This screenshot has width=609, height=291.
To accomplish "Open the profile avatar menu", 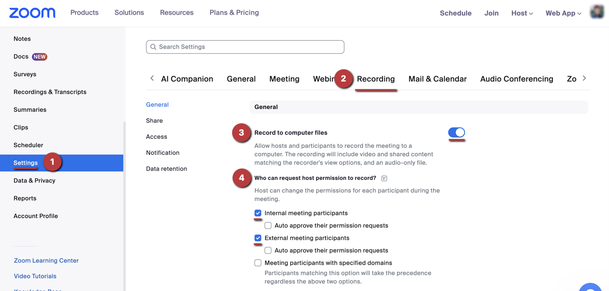I will coord(597,11).
